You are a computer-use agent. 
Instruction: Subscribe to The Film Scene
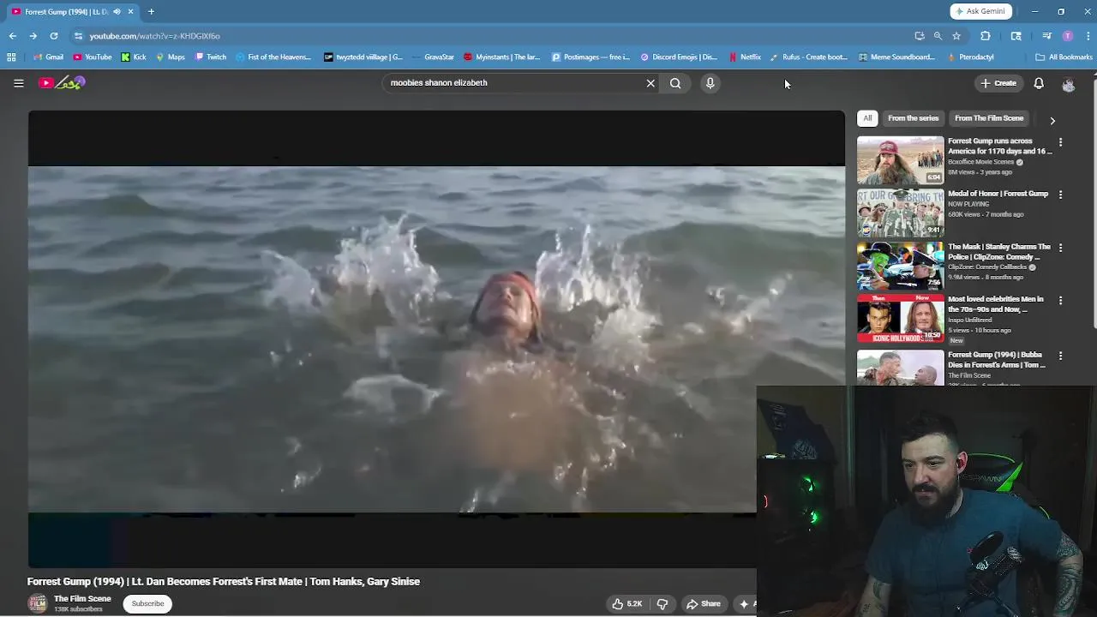147,603
